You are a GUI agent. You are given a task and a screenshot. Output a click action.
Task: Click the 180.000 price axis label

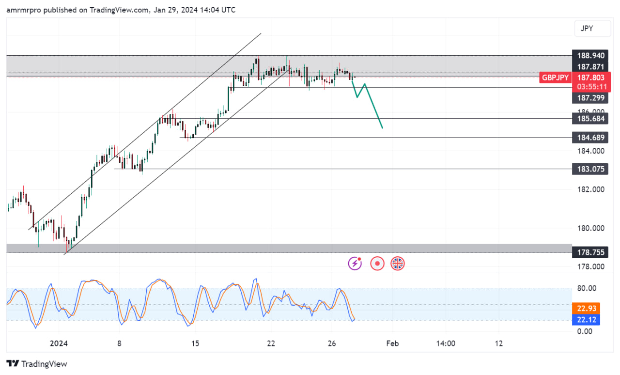coord(590,228)
